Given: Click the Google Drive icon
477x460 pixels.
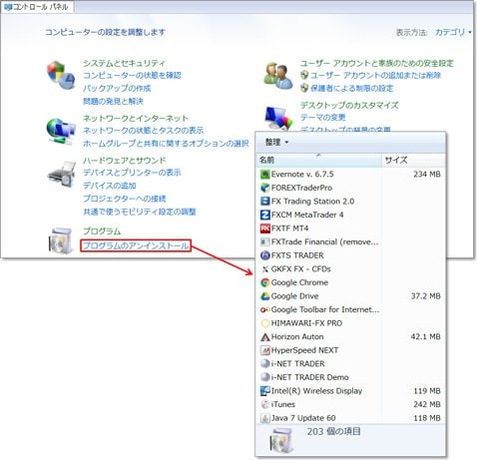Looking at the screenshot, I should [265, 296].
